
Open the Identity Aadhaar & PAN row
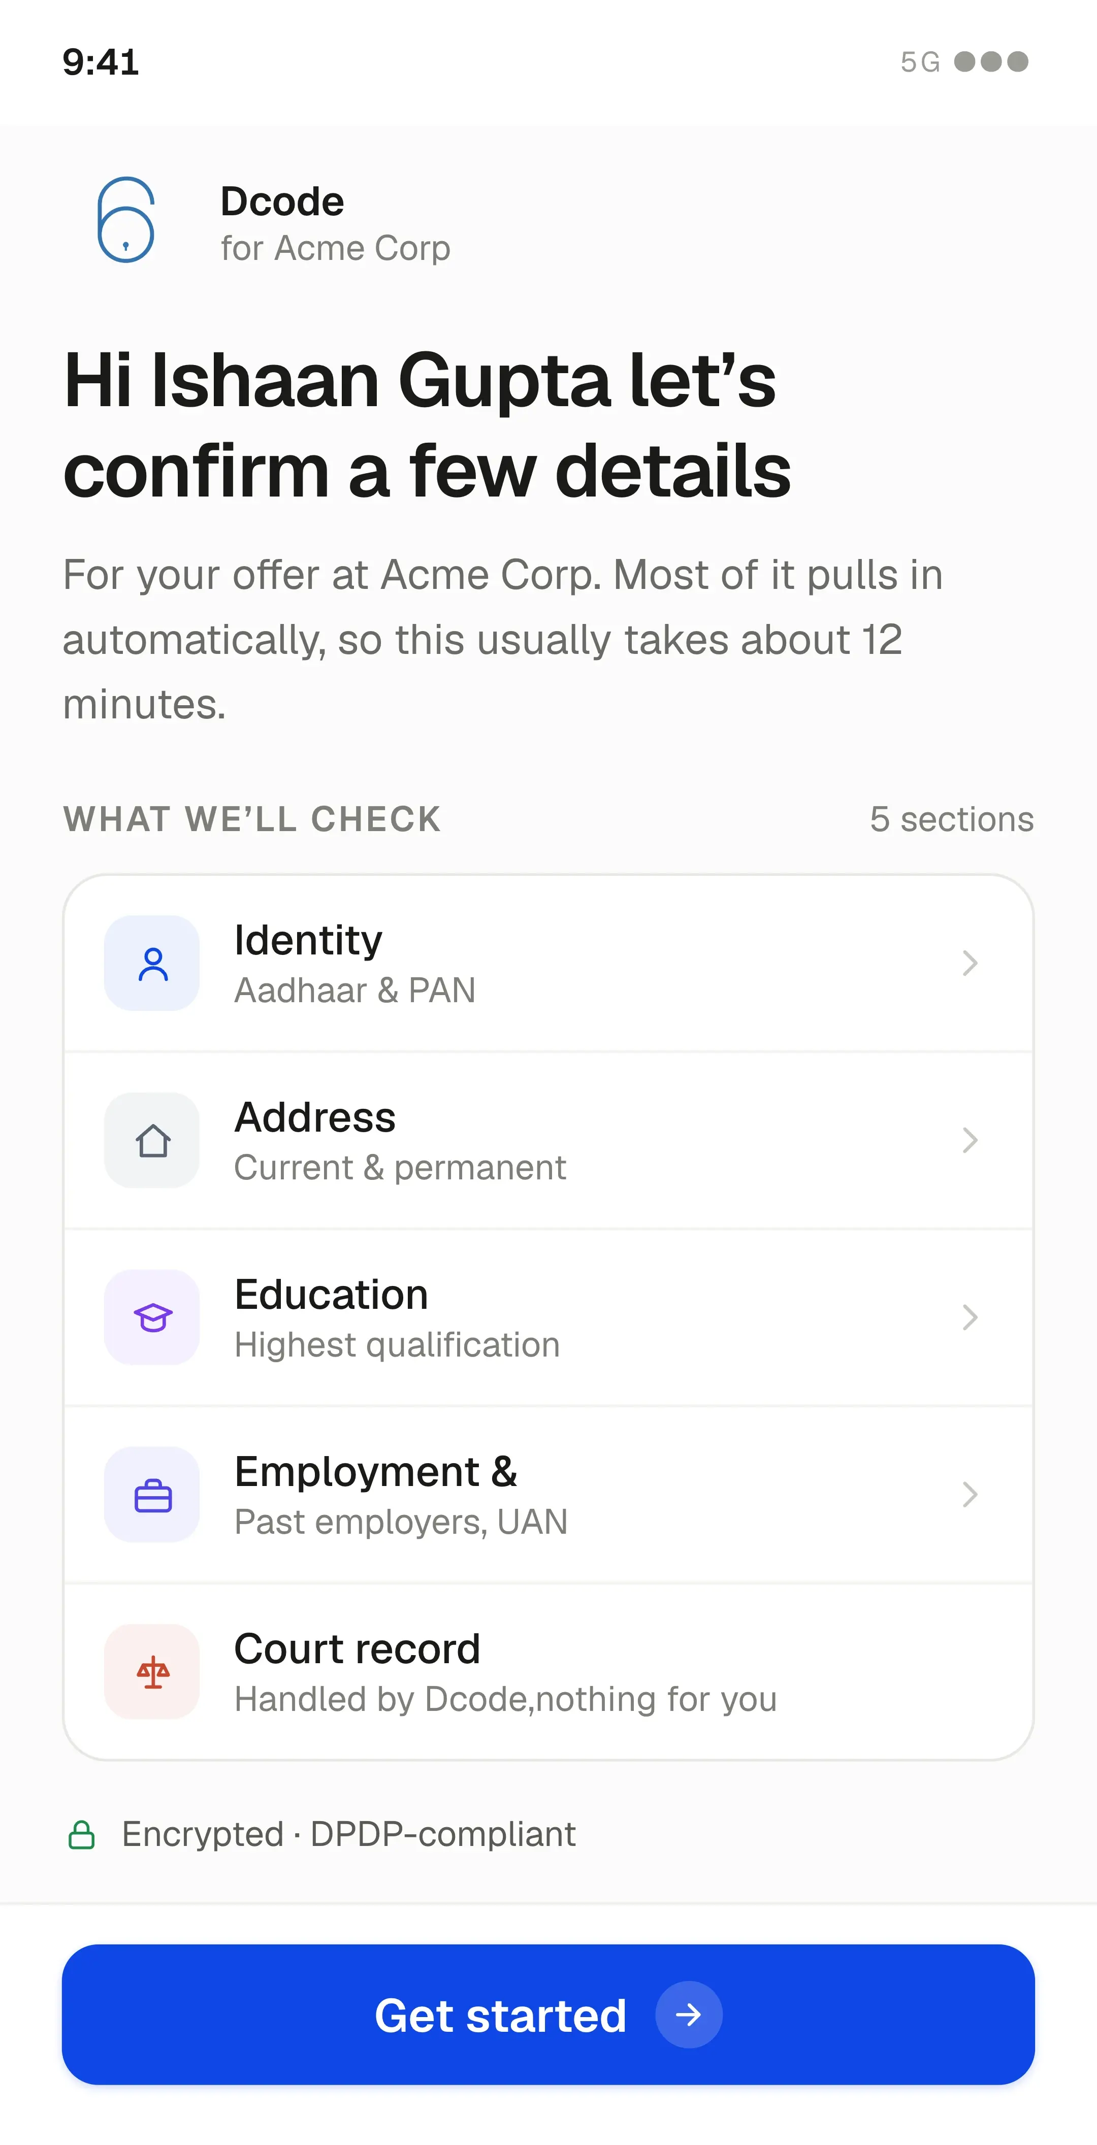point(548,964)
